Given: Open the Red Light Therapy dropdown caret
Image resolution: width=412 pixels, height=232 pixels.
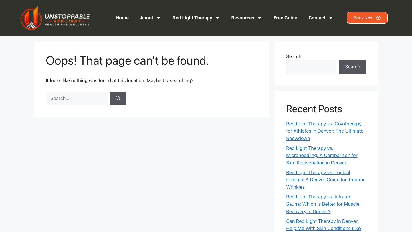Looking at the screenshot, I should click(x=217, y=18).
